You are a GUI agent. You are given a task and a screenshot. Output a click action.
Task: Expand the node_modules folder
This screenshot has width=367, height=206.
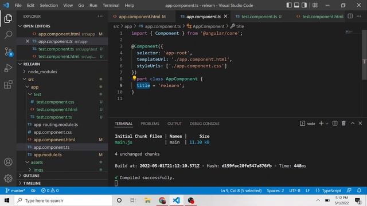[x=24, y=72]
